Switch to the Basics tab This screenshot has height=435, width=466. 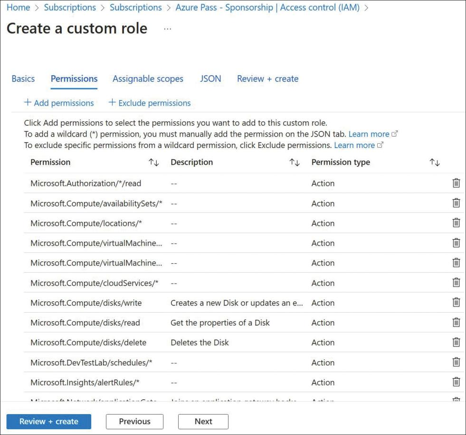point(23,79)
